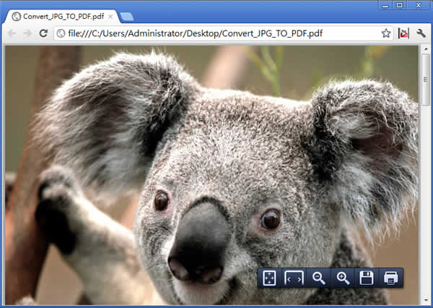Click the red extension icon beside the star
The image size is (433, 308).
pos(403,33)
